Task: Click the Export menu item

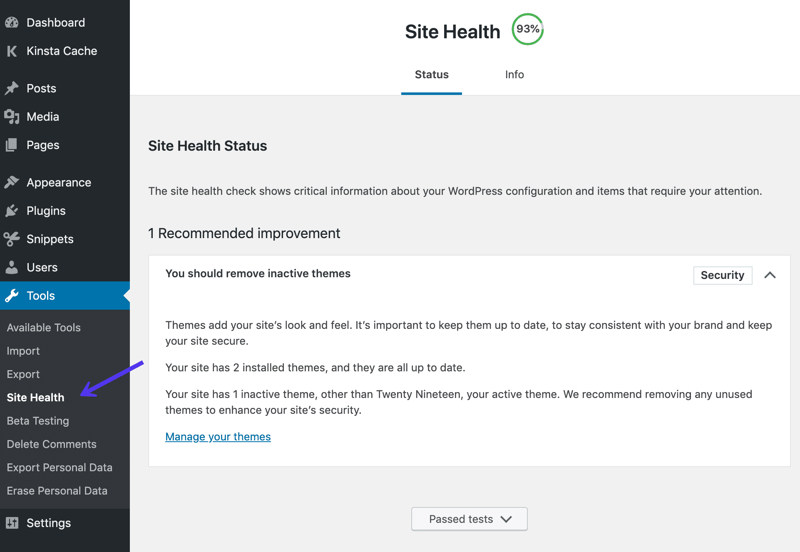Action: coord(22,374)
